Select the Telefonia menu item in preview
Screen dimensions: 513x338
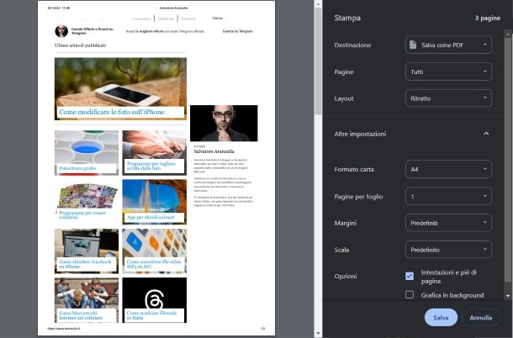[x=166, y=18]
